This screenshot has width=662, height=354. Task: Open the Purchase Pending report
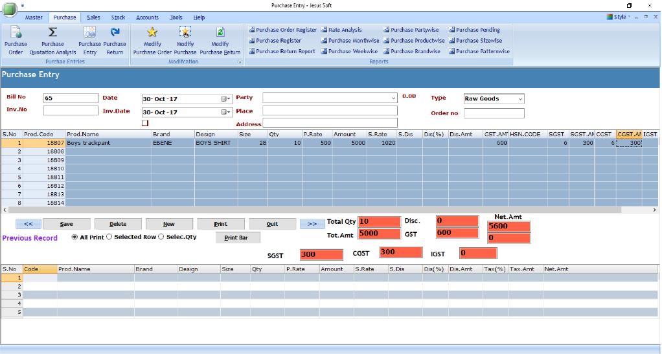[x=477, y=30]
